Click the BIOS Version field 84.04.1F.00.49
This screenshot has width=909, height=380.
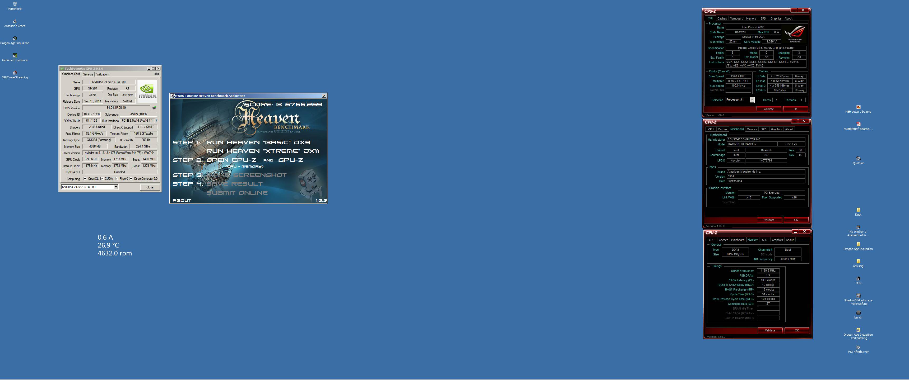click(x=116, y=107)
